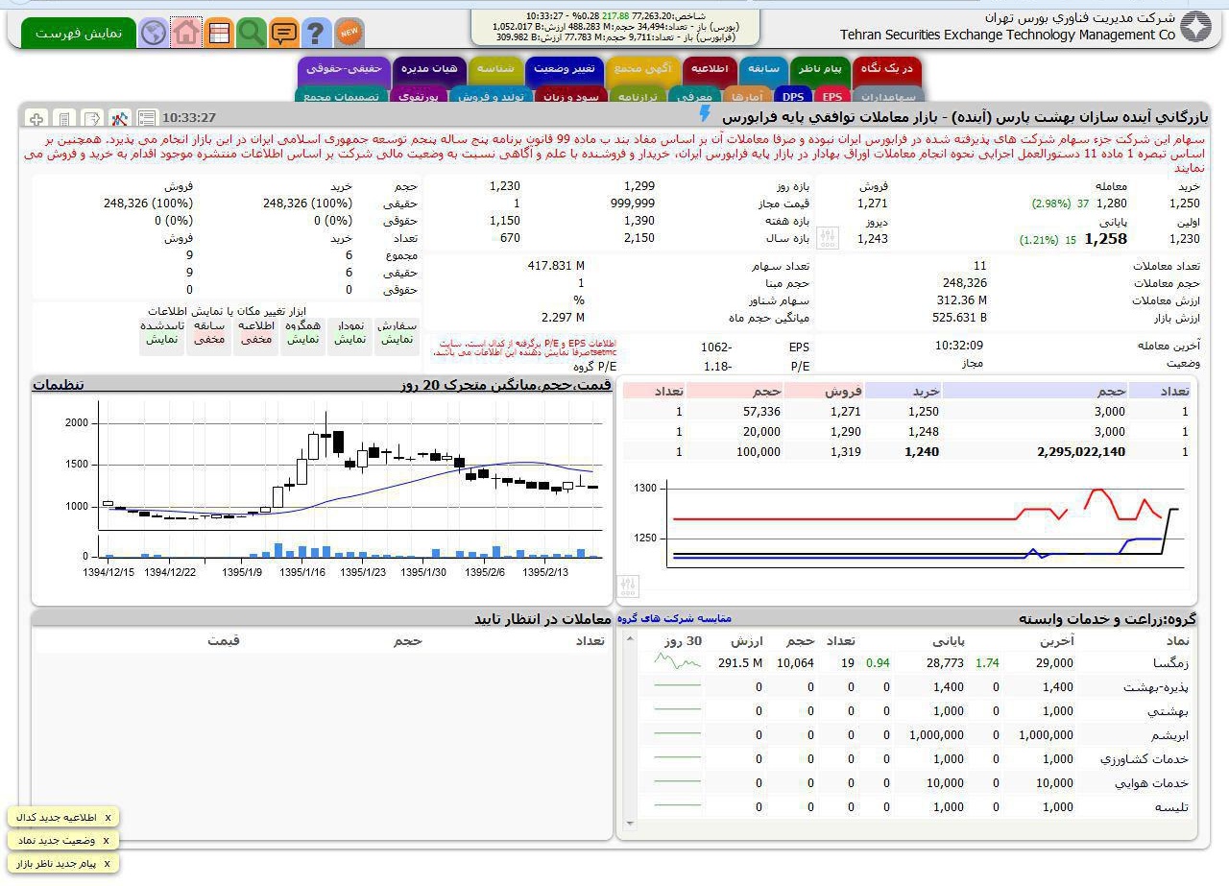Open the خدمات کشاورزی symbol row

tap(917, 759)
